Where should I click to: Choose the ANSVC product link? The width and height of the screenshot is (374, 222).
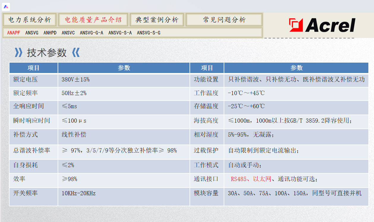point(68,33)
